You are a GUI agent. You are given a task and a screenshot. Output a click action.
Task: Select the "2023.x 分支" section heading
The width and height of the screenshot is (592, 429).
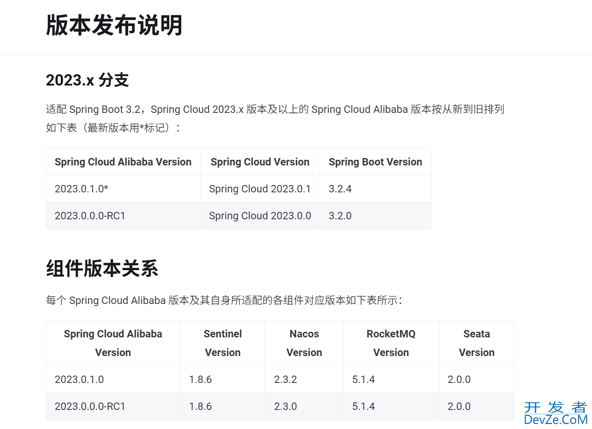(x=87, y=80)
